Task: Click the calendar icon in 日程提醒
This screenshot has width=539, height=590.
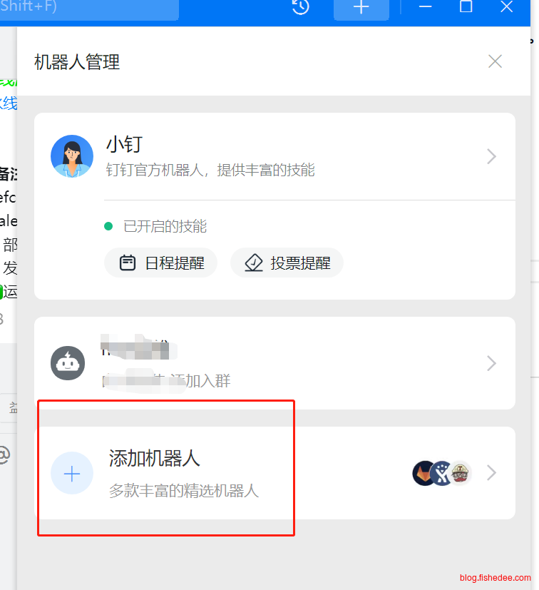Action: point(128,263)
